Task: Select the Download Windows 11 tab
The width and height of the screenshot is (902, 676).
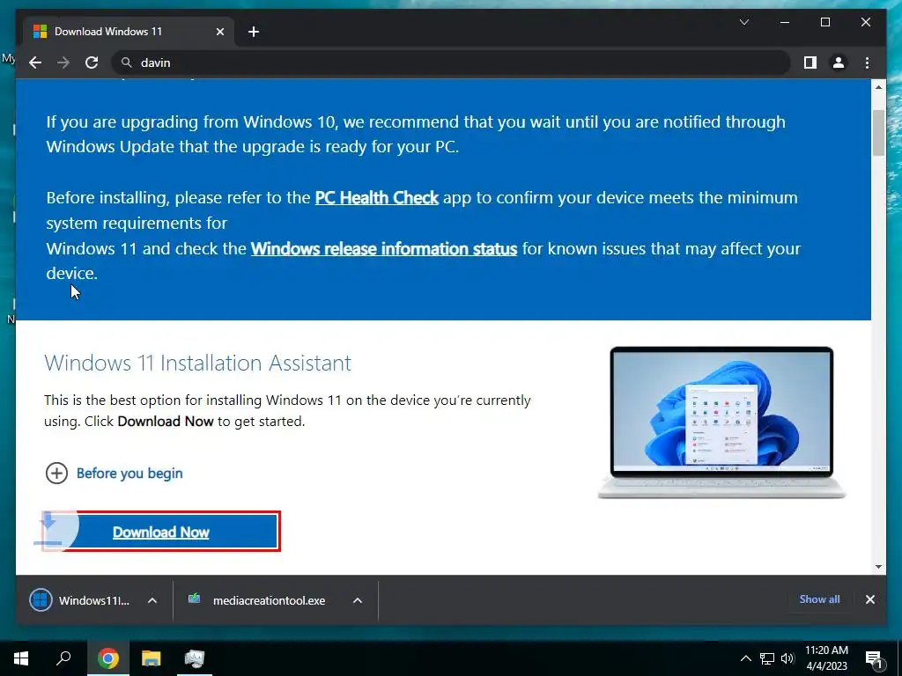Action: [x=129, y=32]
